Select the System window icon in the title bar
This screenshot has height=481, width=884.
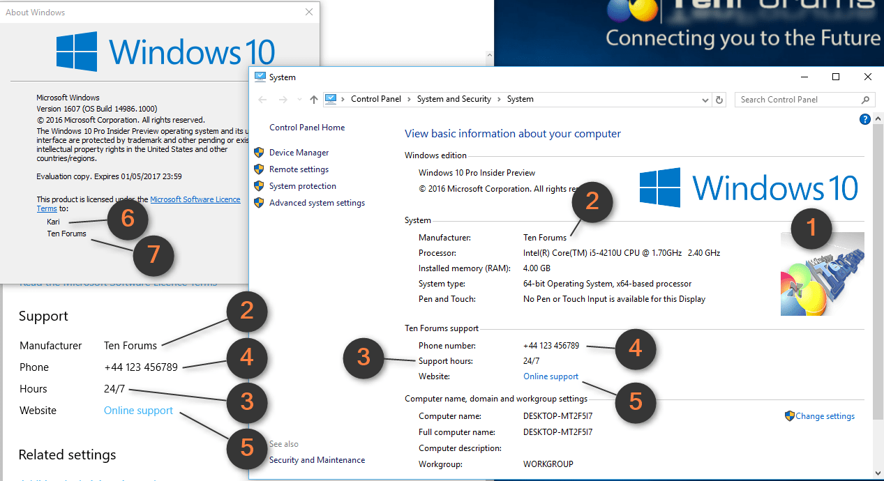(260, 77)
